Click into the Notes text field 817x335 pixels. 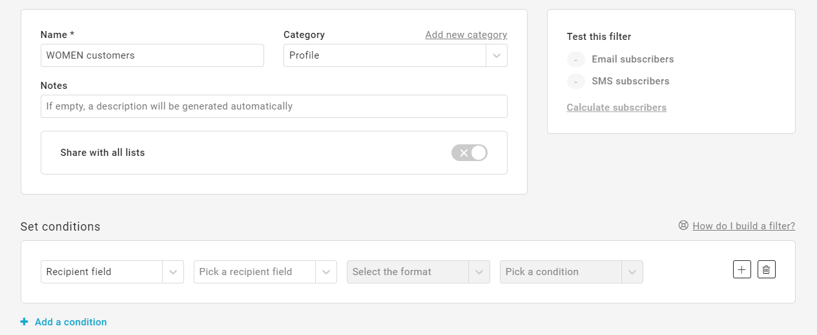coord(274,106)
